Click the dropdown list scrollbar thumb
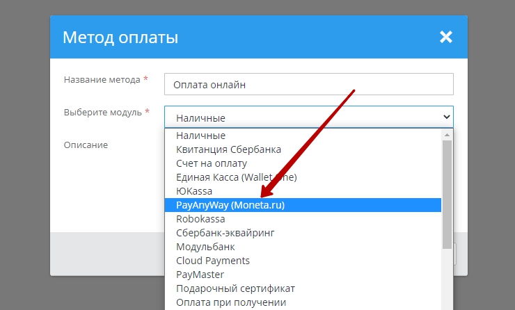Image resolution: width=515 pixels, height=310 pixels. 447,195
